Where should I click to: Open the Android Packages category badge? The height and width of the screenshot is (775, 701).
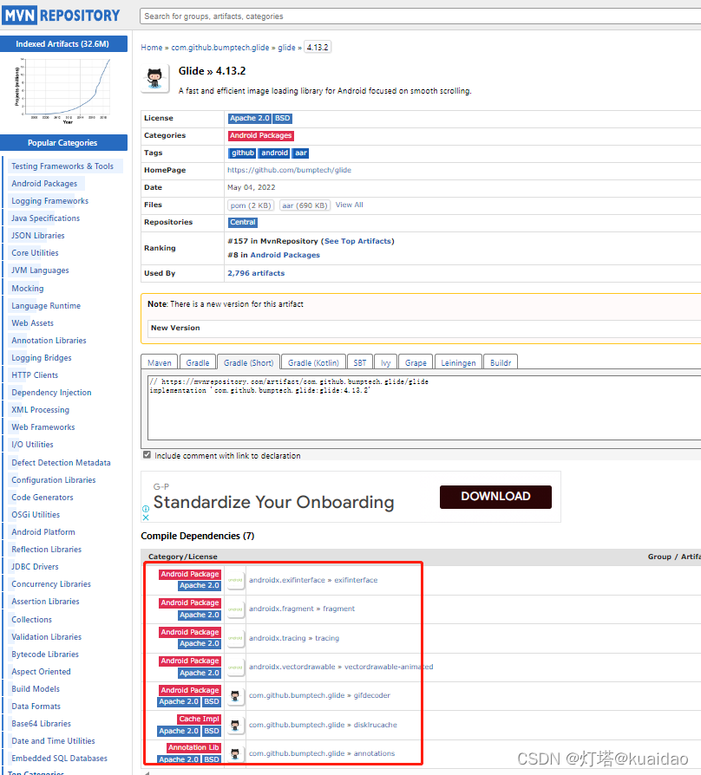tap(261, 135)
